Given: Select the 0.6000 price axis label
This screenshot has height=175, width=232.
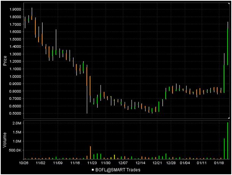Looking at the screenshot, I should click(x=15, y=106).
